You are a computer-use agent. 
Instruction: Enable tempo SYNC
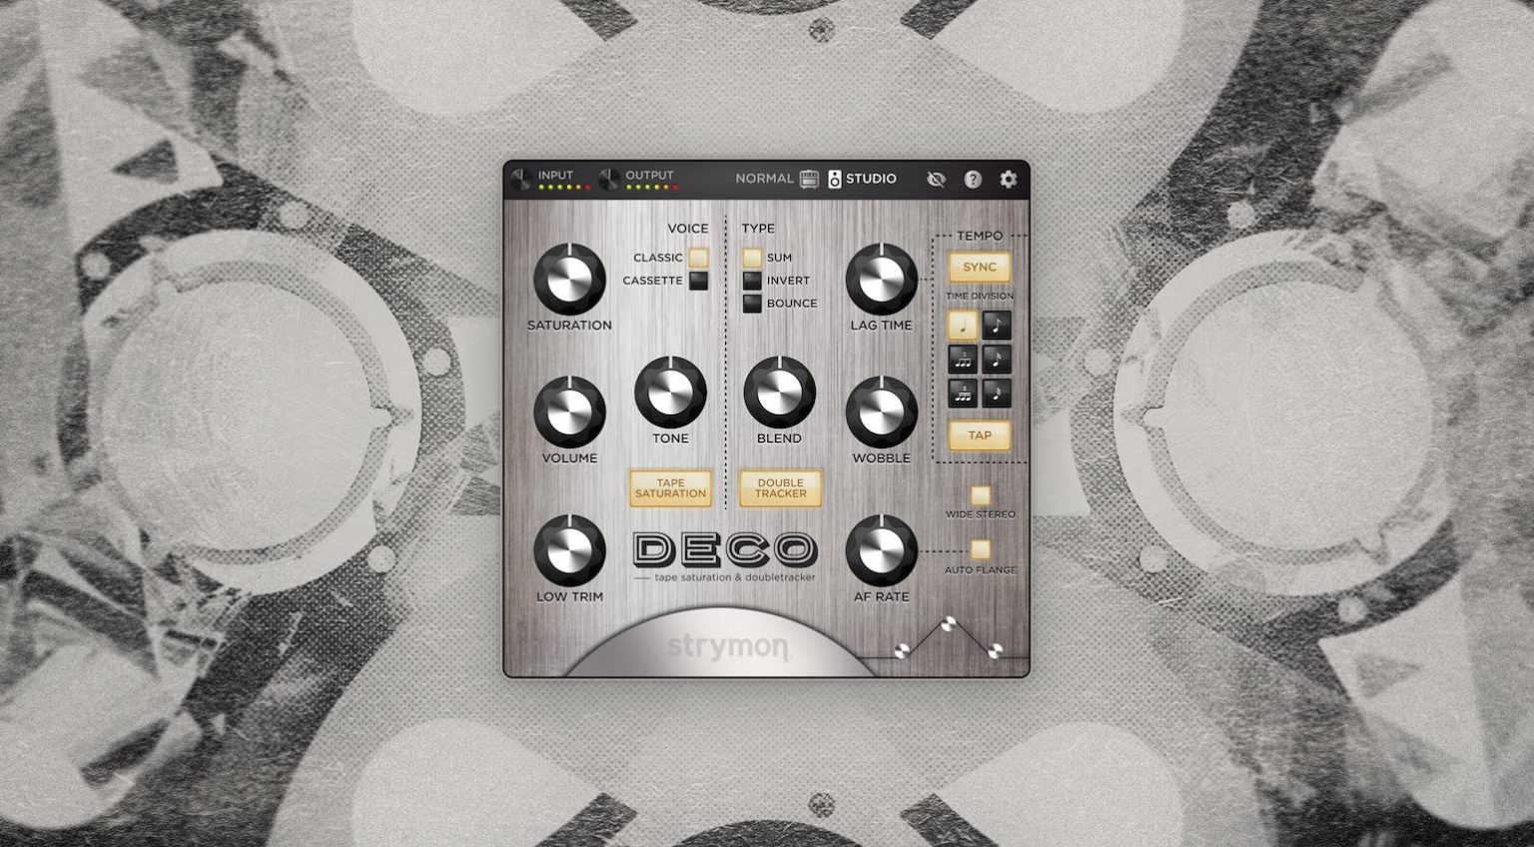click(980, 267)
